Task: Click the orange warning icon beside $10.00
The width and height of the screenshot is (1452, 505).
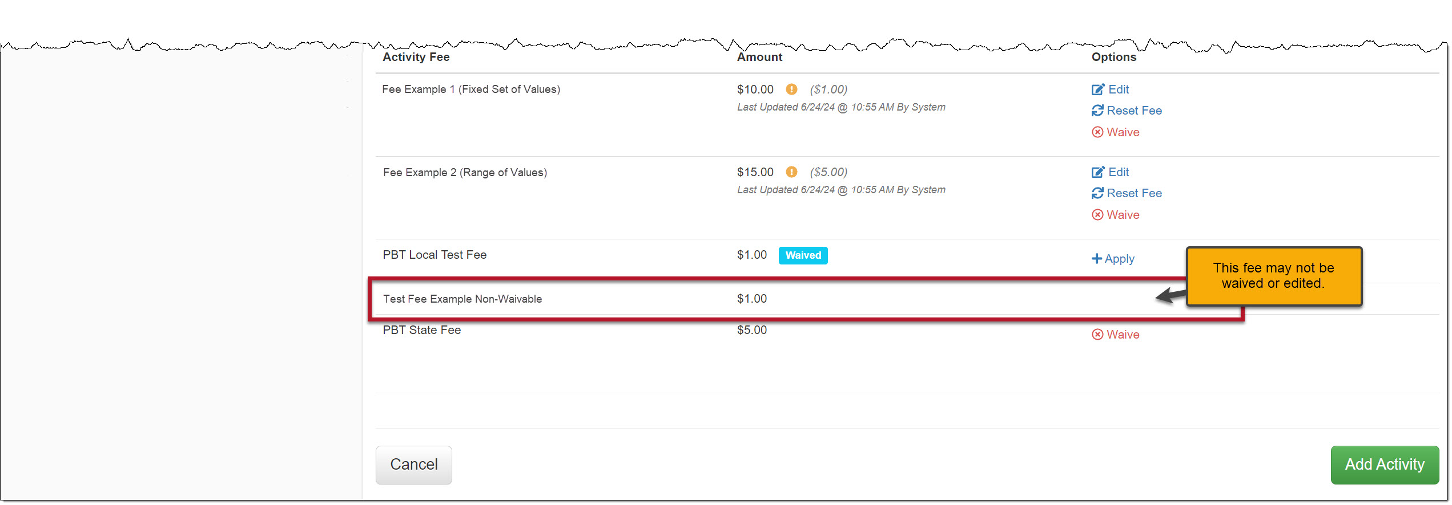Action: (791, 89)
